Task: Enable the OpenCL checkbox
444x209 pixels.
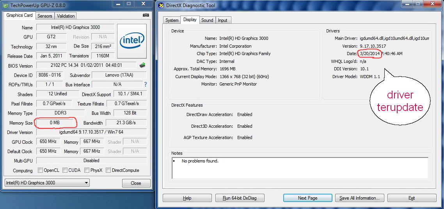Action: pyautogui.click(x=40, y=170)
